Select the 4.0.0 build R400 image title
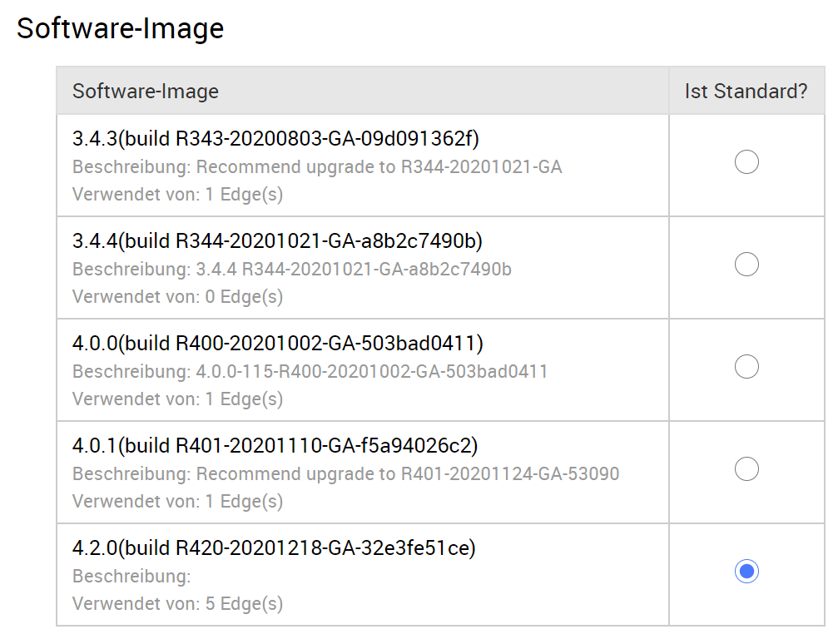 277,343
